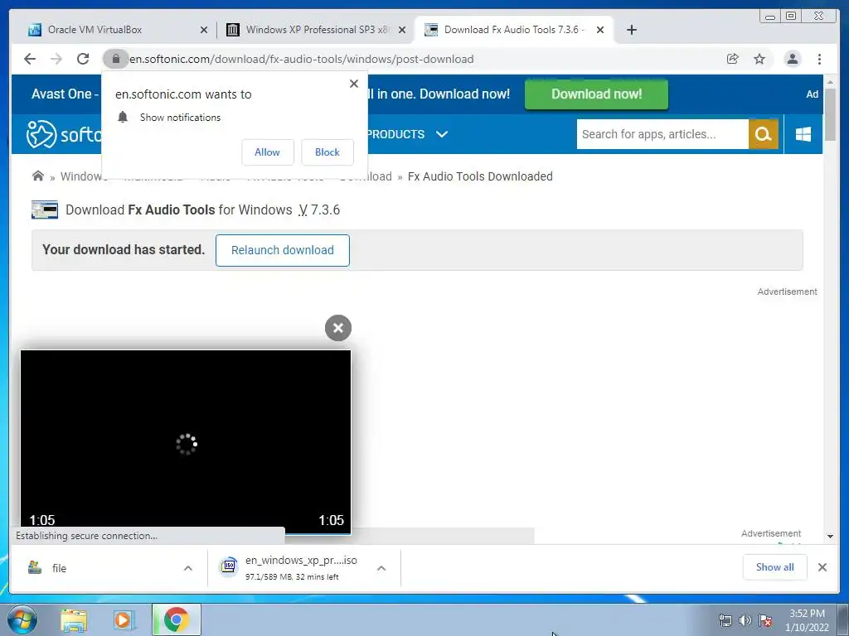Screen dimensions: 849x636
Task: Click the 'Show notifications' text
Action: [x=180, y=118]
